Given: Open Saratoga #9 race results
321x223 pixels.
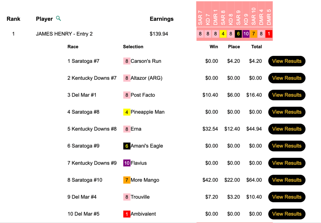Looking at the screenshot, I should click(x=286, y=146).
